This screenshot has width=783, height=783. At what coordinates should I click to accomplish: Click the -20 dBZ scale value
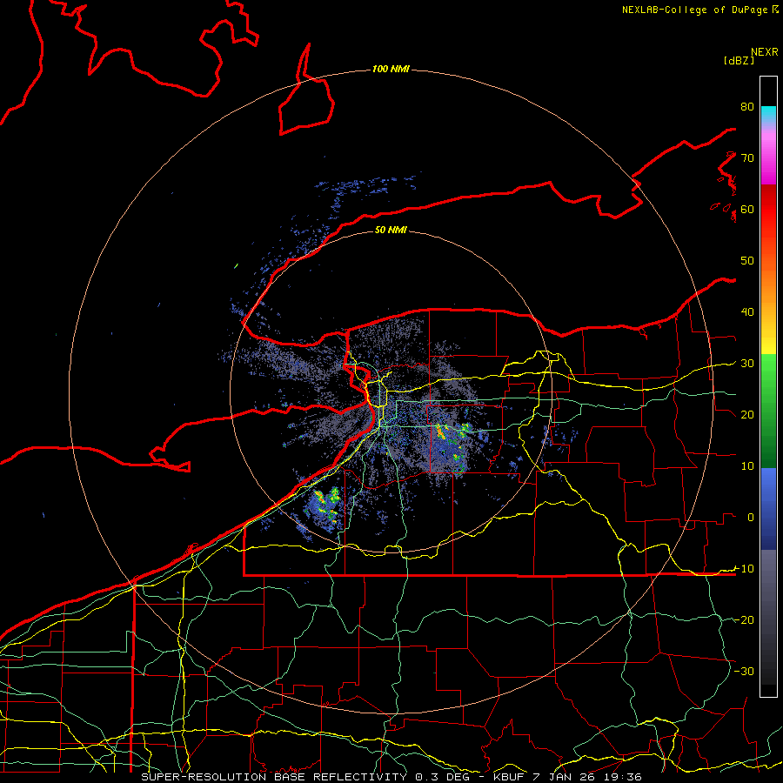(x=744, y=619)
